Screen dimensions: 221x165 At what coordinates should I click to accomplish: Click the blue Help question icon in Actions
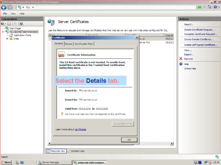tap(181, 64)
